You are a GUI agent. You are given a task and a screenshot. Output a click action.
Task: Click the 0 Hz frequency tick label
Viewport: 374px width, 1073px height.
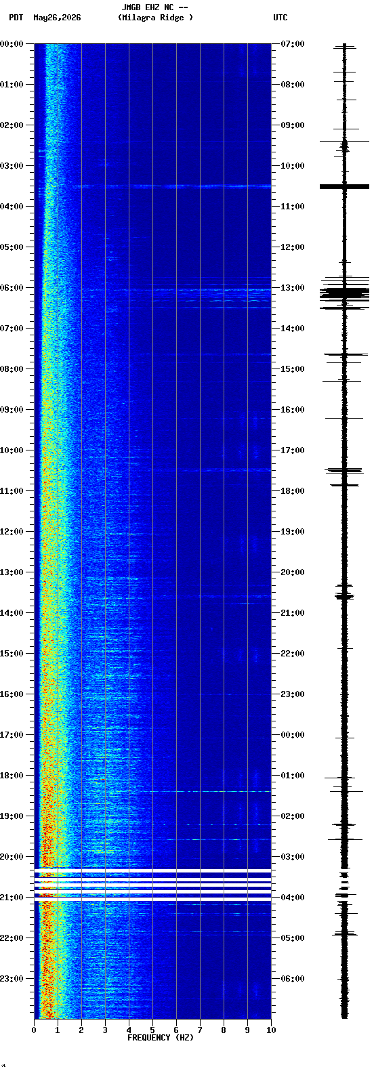pyautogui.click(x=34, y=1030)
